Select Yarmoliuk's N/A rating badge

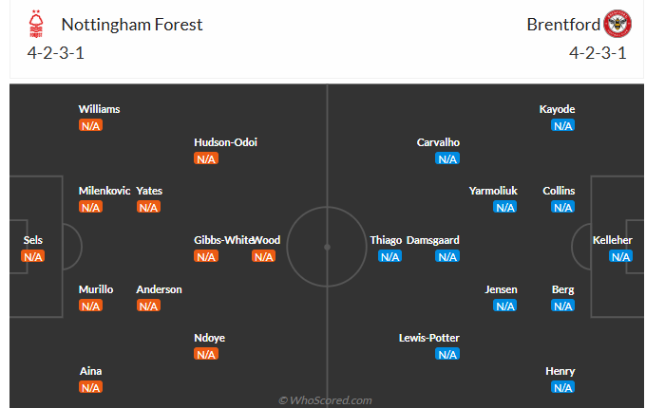click(x=504, y=207)
